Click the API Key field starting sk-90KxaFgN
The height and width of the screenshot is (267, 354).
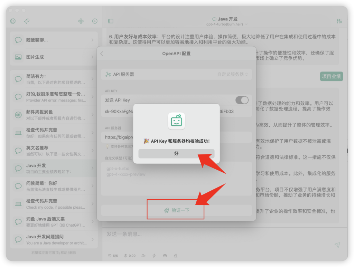point(176,112)
